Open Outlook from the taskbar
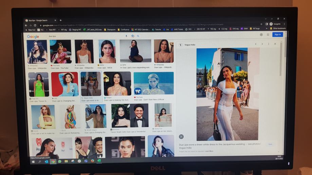The height and width of the screenshot is (175, 312). coord(47,161)
